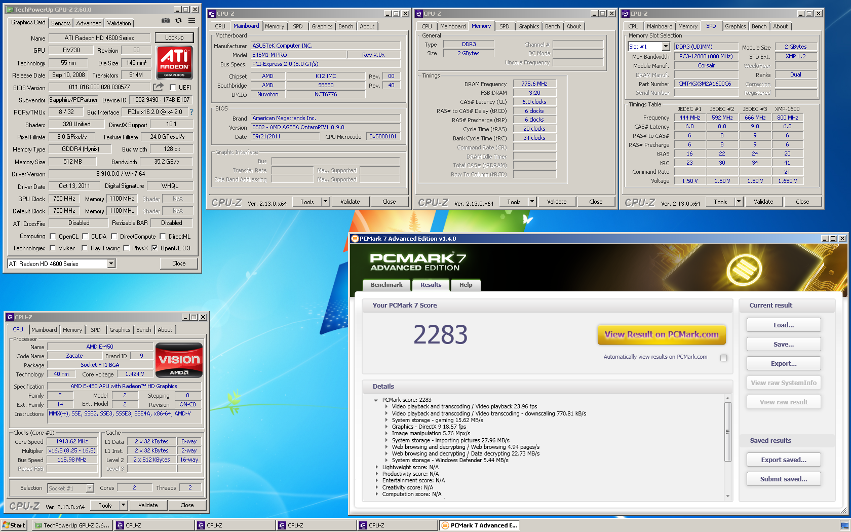Click the Load... button in PCMark
Viewport: 851px width, 532px height.
tap(784, 325)
